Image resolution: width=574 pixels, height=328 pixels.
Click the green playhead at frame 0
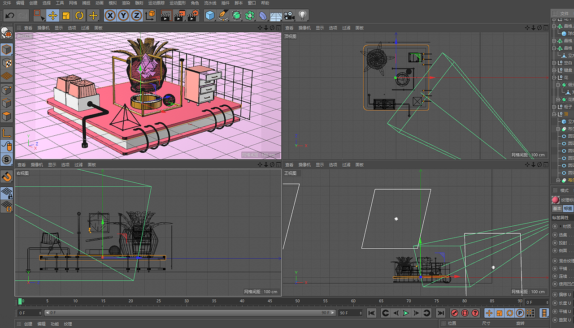[x=20, y=301]
